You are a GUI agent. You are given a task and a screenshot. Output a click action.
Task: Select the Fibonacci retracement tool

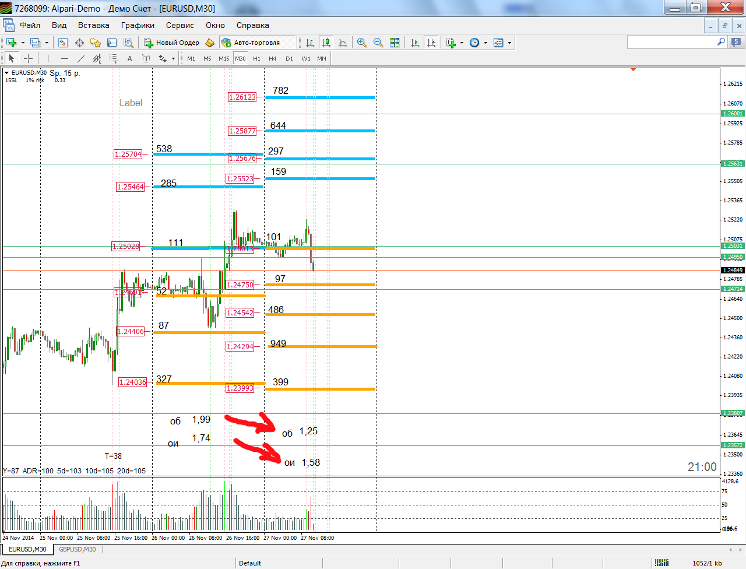pyautogui.click(x=113, y=58)
